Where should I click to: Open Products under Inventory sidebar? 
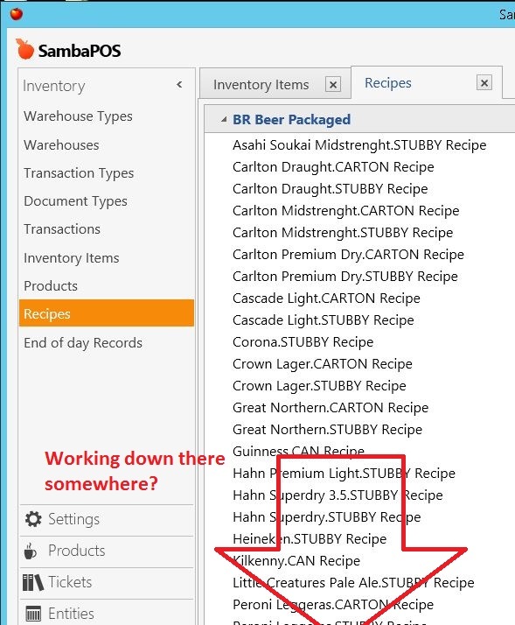pos(51,285)
